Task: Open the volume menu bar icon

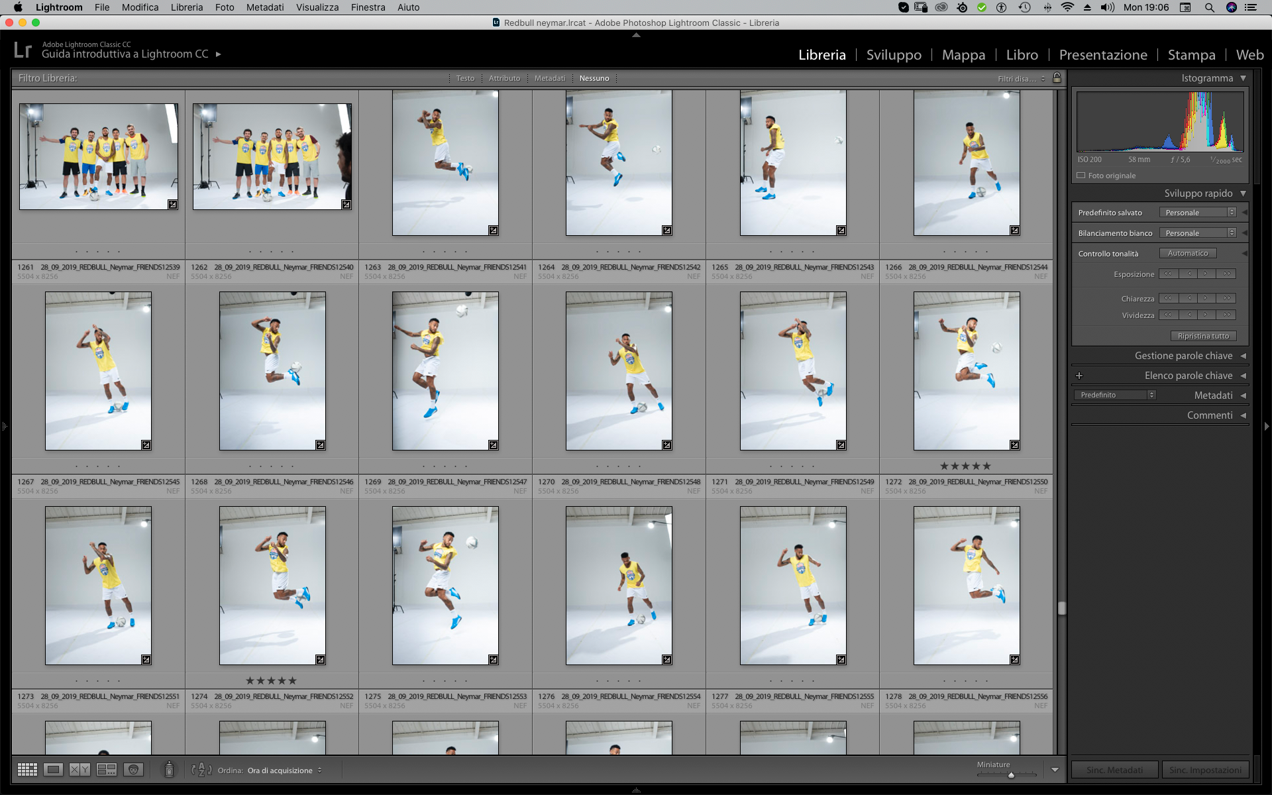Action: (x=1107, y=7)
